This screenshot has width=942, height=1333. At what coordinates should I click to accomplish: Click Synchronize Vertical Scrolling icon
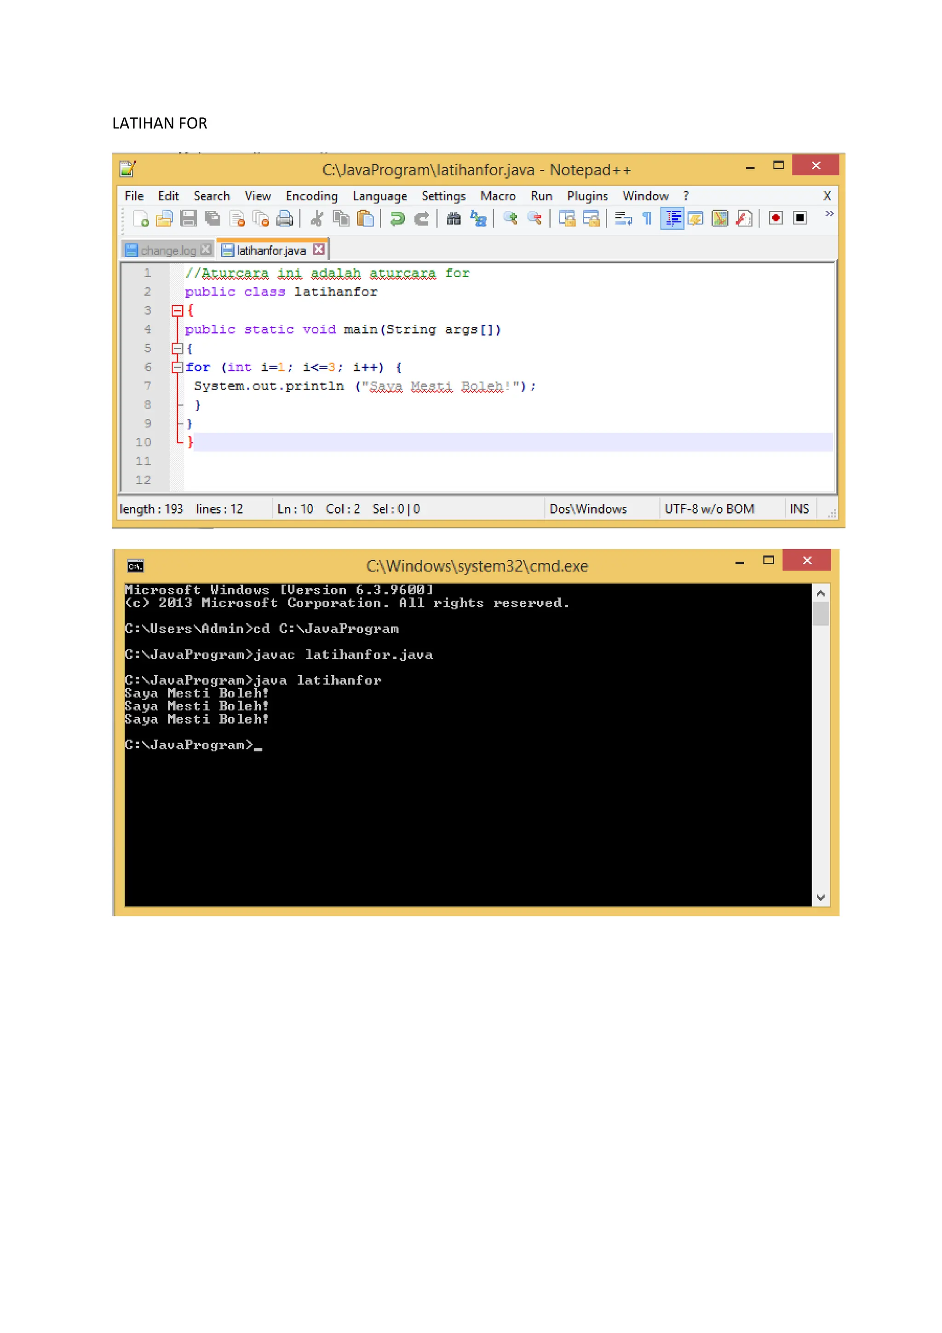coord(567,218)
